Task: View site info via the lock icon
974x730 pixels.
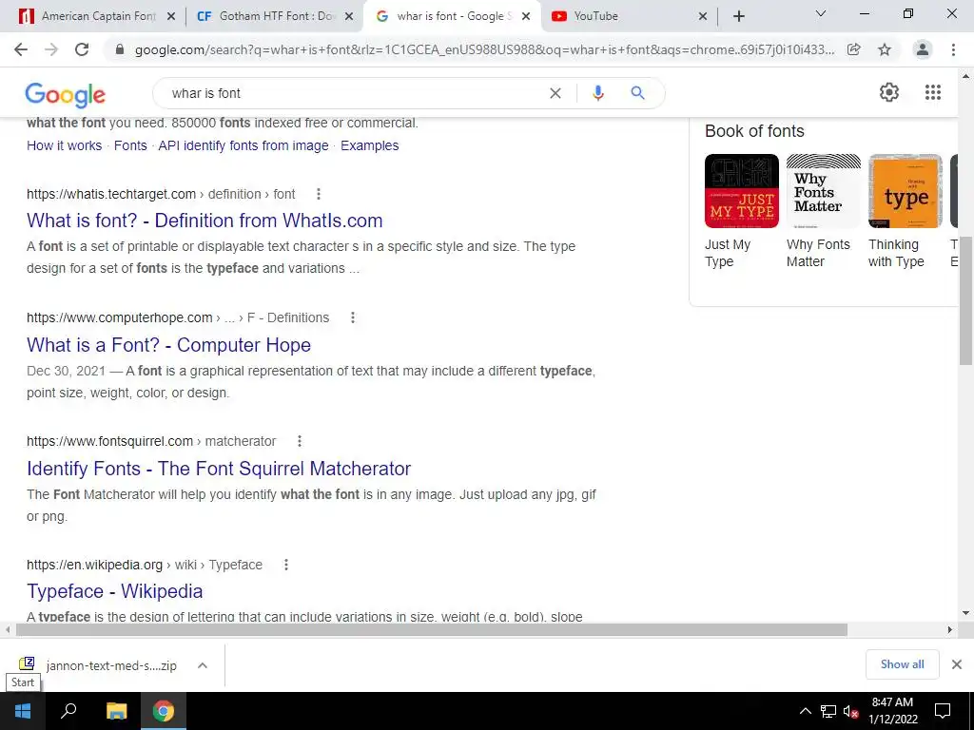Action: pos(120,49)
